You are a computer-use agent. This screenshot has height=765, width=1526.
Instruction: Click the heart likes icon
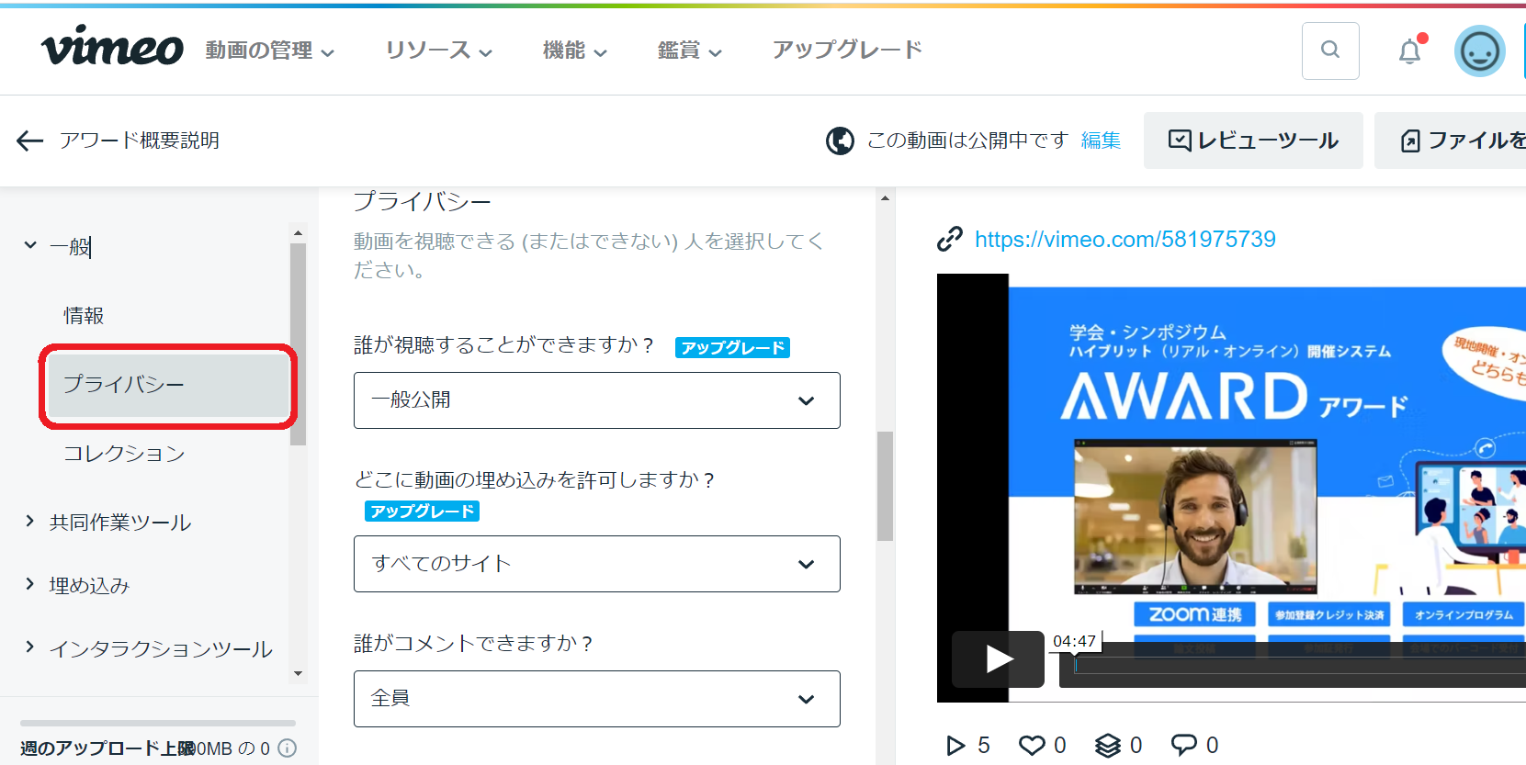coord(1032,745)
